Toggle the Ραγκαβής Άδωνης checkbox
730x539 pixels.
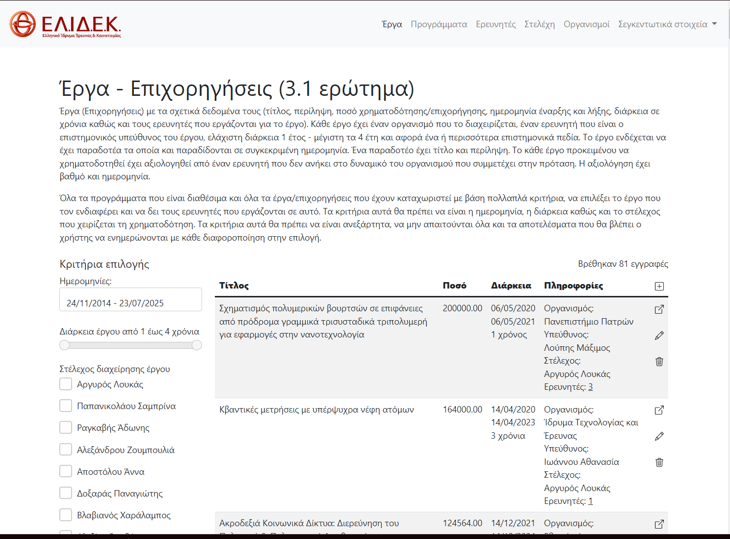point(66,427)
